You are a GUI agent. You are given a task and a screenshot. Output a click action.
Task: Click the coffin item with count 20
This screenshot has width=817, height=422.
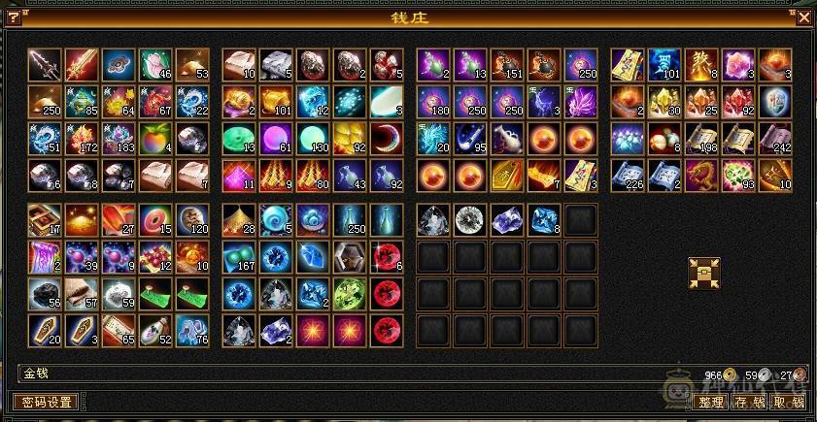[45, 331]
